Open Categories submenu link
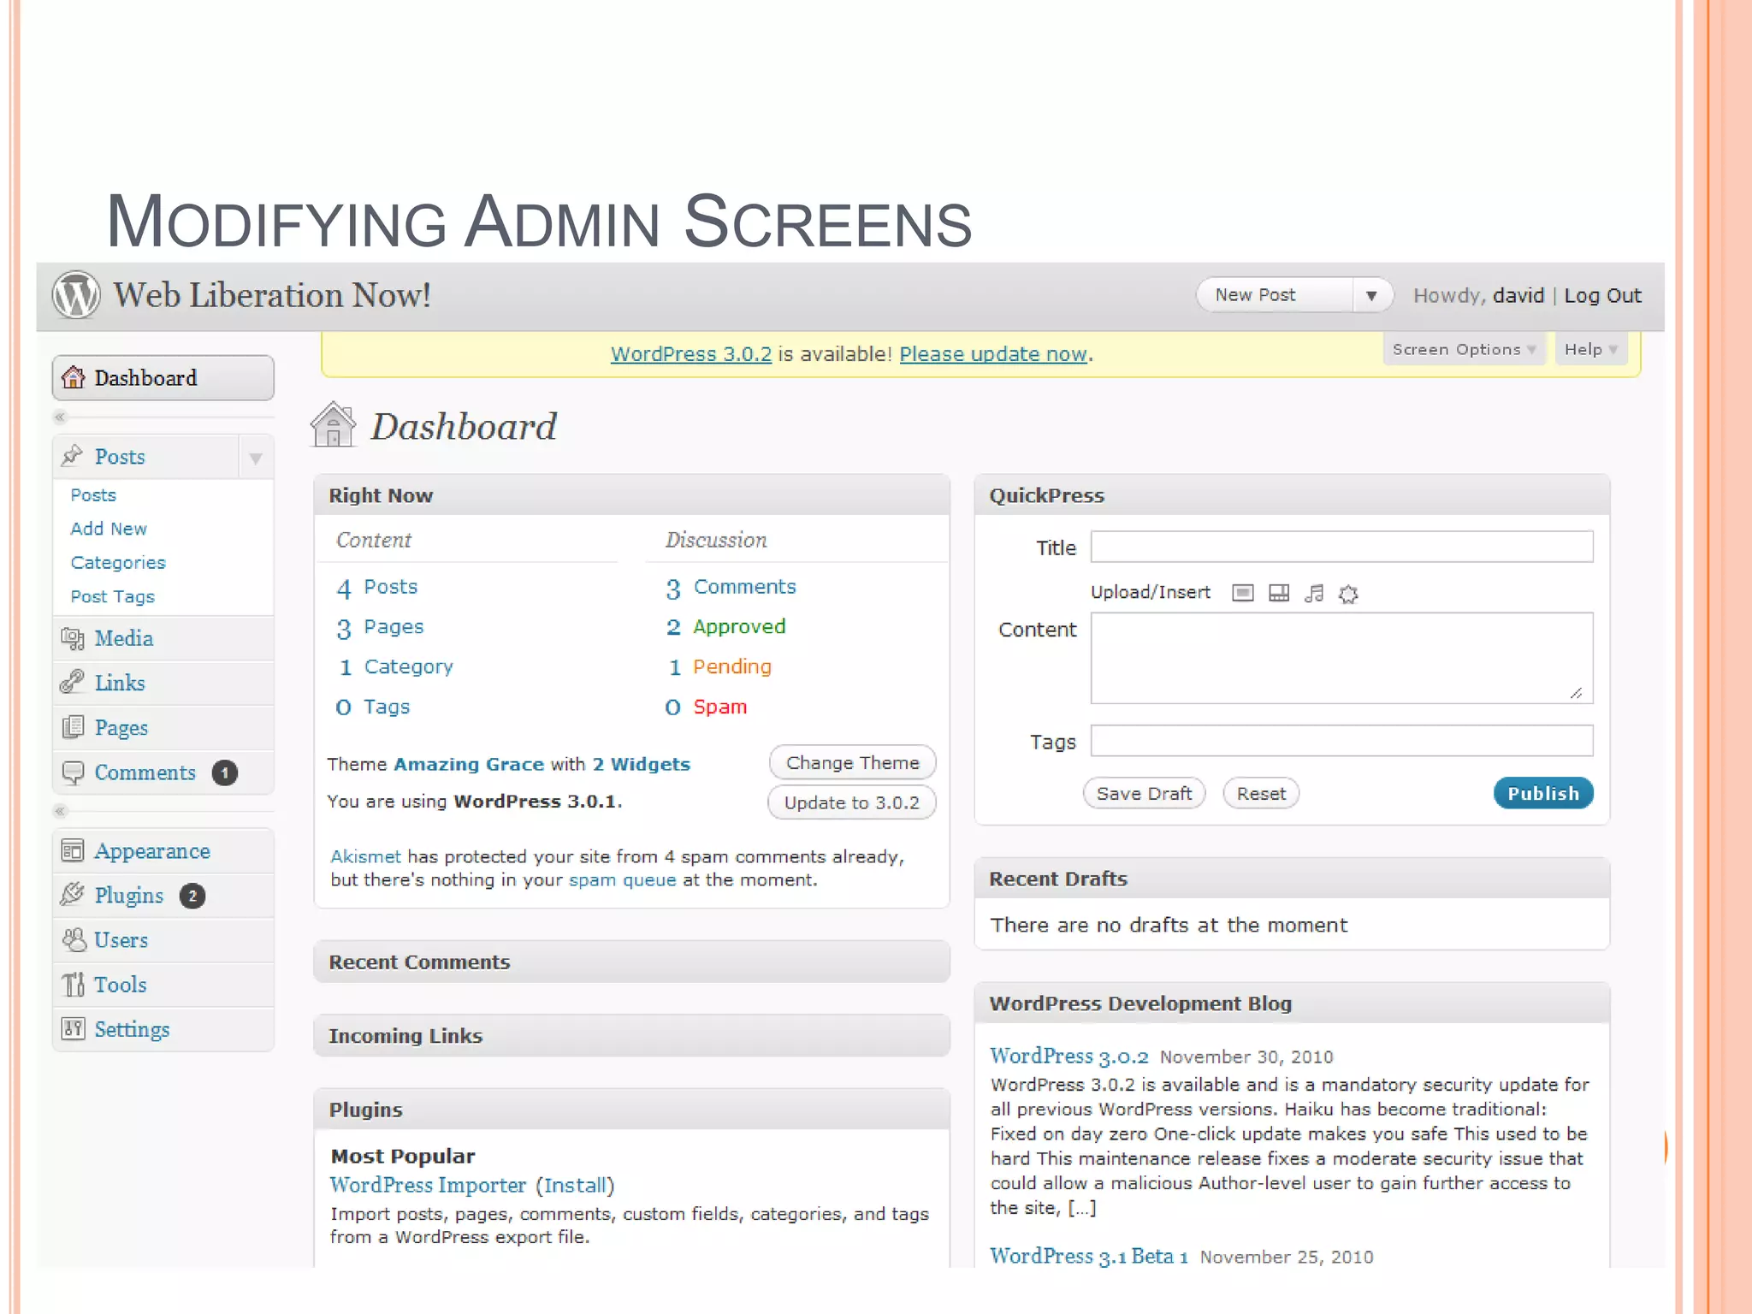Image resolution: width=1752 pixels, height=1314 pixels. click(118, 562)
